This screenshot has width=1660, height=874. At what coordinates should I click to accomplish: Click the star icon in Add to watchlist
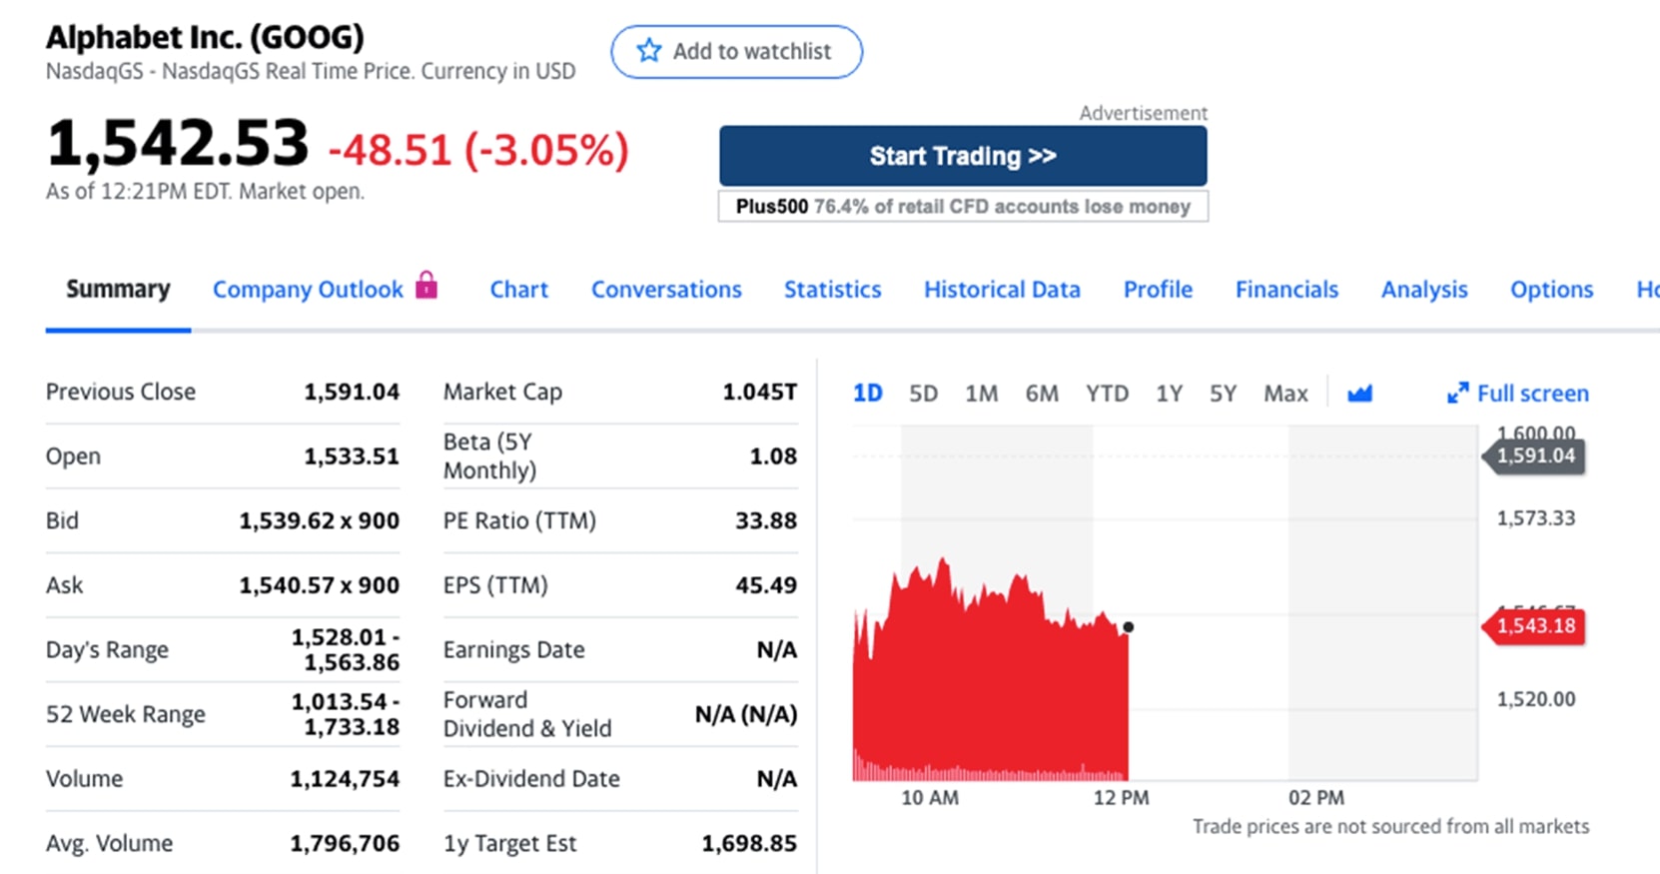pos(649,51)
